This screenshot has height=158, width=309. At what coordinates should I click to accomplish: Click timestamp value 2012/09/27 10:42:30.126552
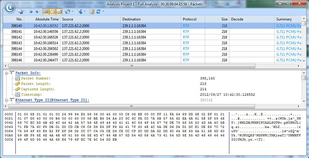tap(228, 95)
